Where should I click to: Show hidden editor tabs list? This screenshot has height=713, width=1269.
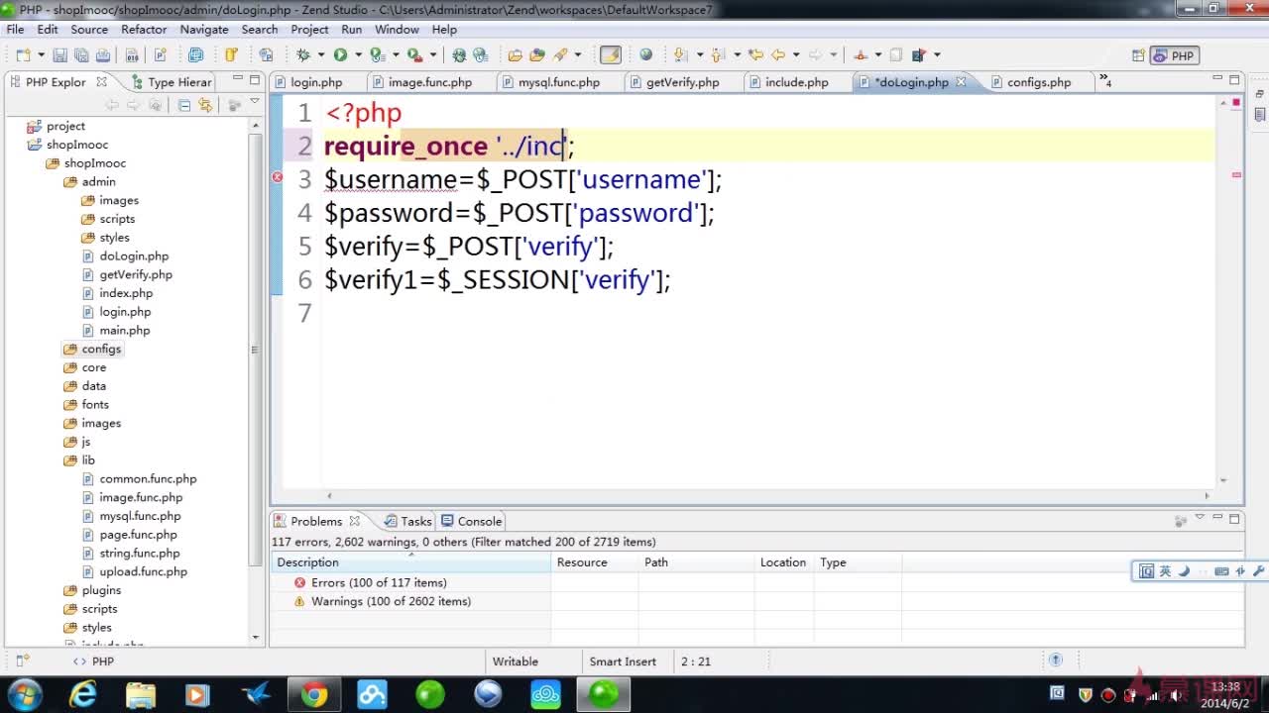[x=1104, y=82]
